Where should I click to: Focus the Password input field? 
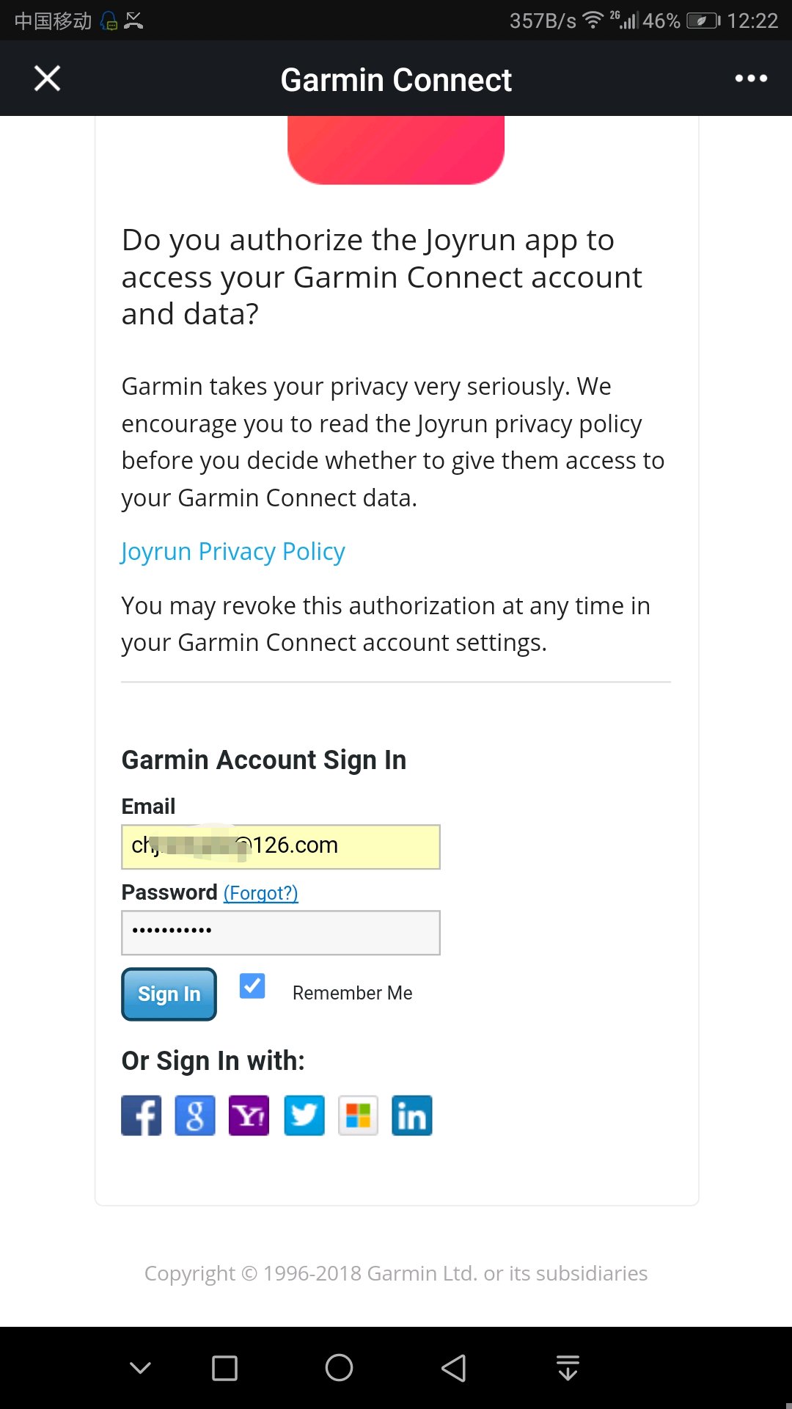[x=280, y=933]
